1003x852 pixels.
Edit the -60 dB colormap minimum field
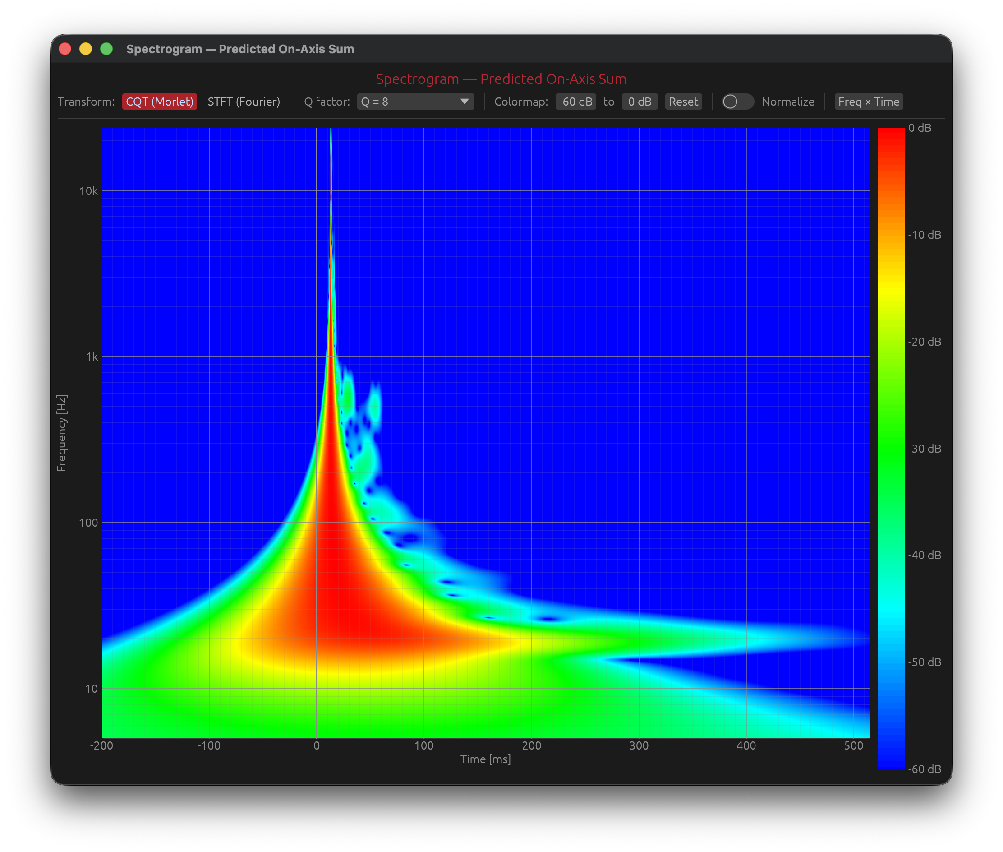(x=575, y=102)
